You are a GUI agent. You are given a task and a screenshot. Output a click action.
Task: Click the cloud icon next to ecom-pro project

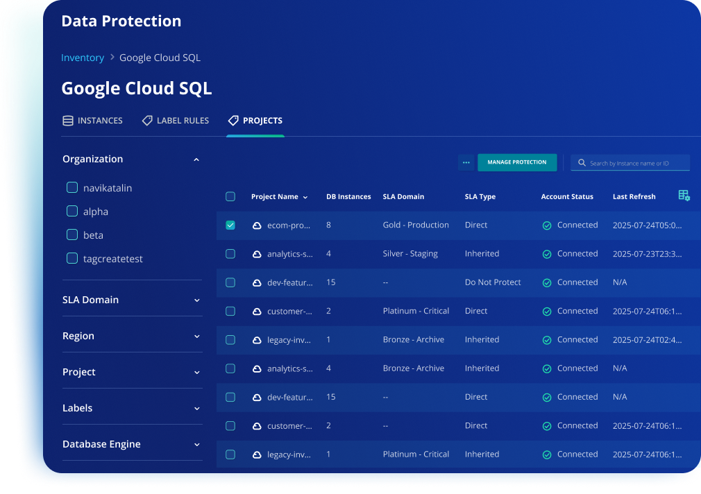coord(254,225)
